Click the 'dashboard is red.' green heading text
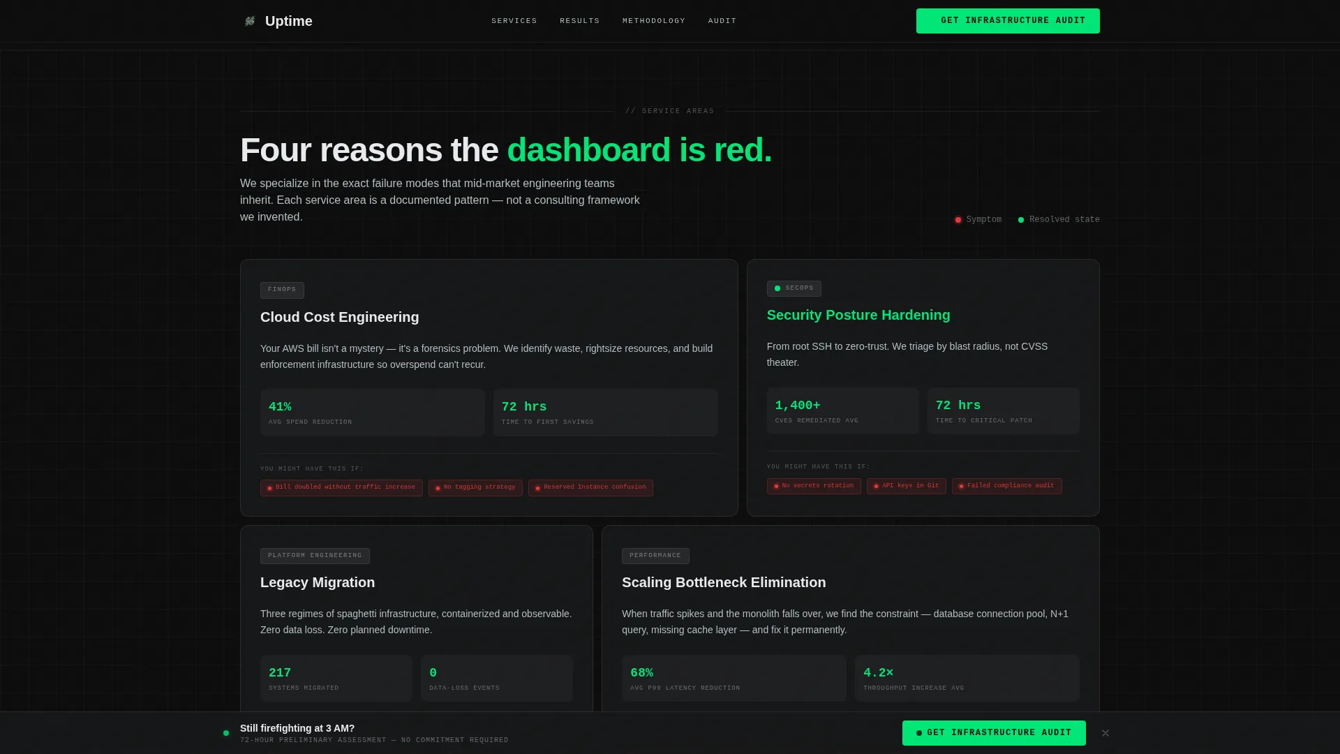 (639, 150)
